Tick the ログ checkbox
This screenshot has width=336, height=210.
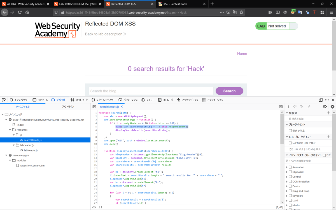point(324,155)
